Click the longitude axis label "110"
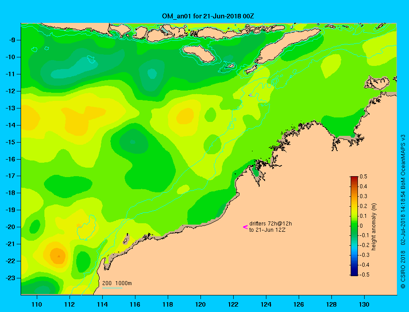The image size is (409, 312). tap(37, 304)
